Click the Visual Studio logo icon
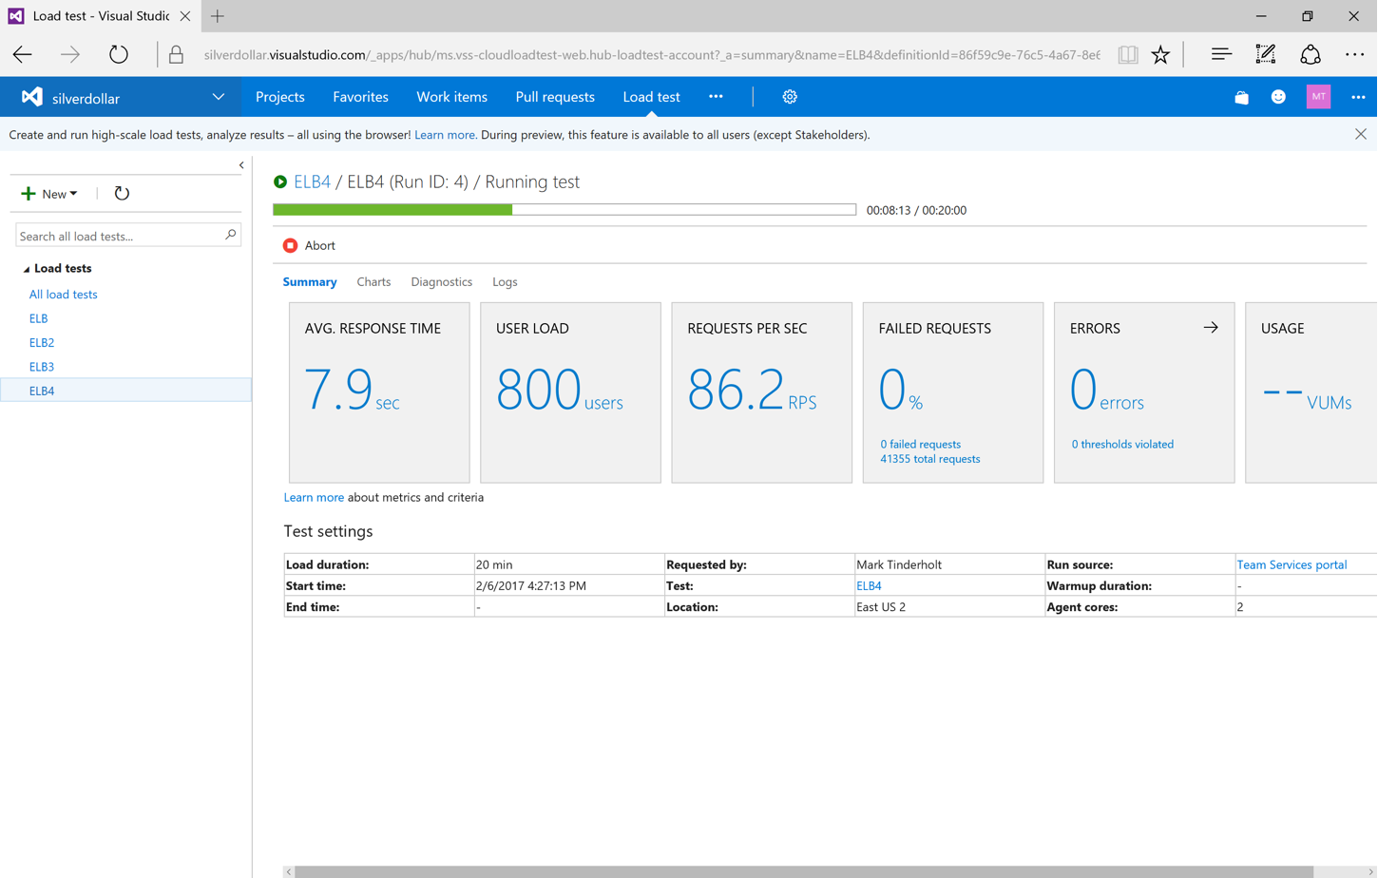Screen dimensions: 1378x878 (x=32, y=97)
